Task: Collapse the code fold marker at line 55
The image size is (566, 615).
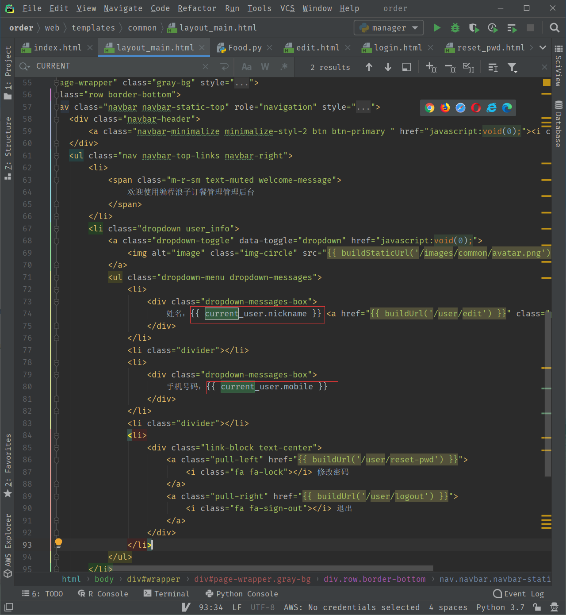Action: [x=57, y=83]
